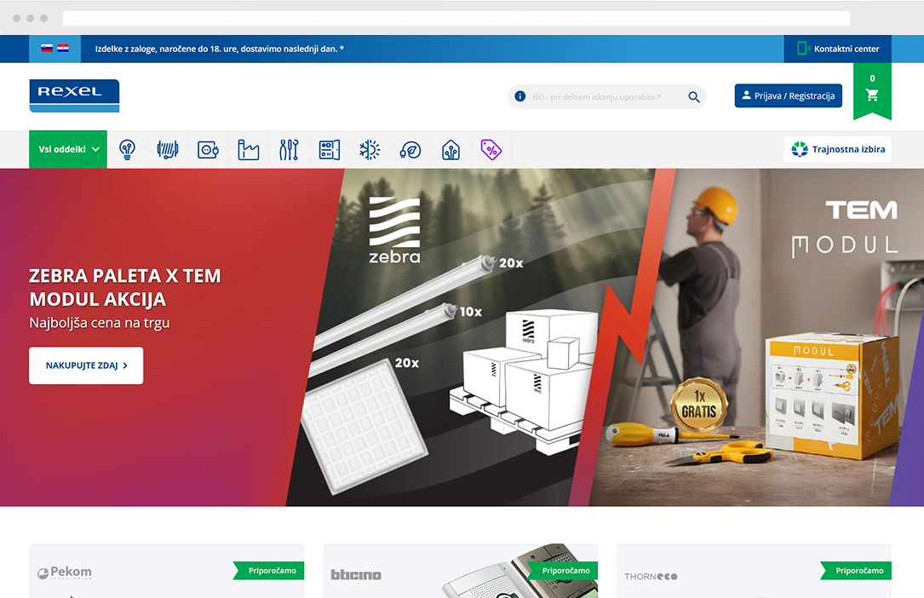Expand the Vsi oddelki dropdown
This screenshot has width=924, height=598.
click(68, 149)
